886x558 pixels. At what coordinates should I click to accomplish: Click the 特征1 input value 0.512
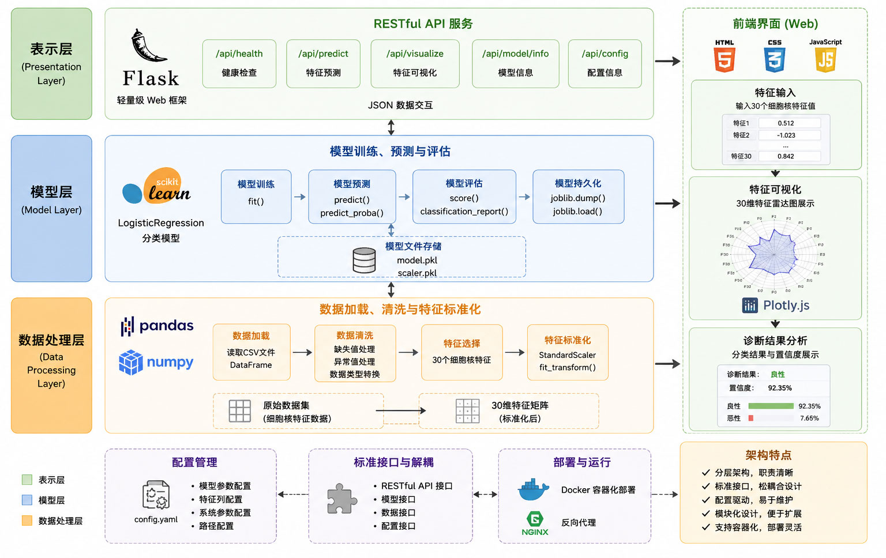pyautogui.click(x=789, y=123)
